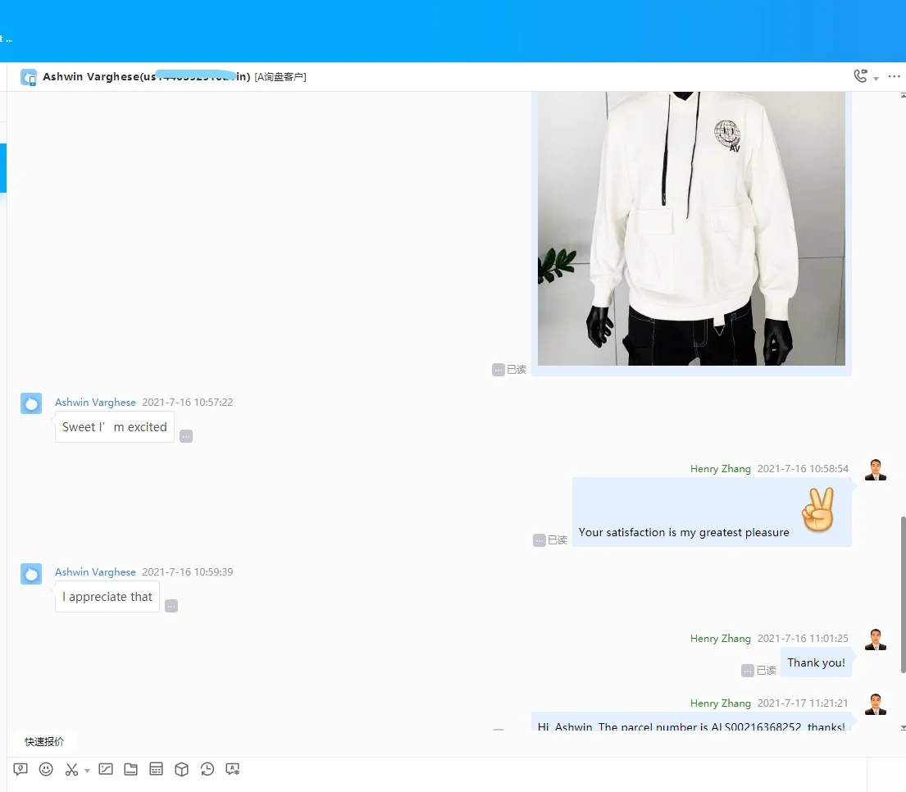The height and width of the screenshot is (792, 906).
Task: Click the contact card icon beside Ashwin Varghese
Action: [x=29, y=77]
